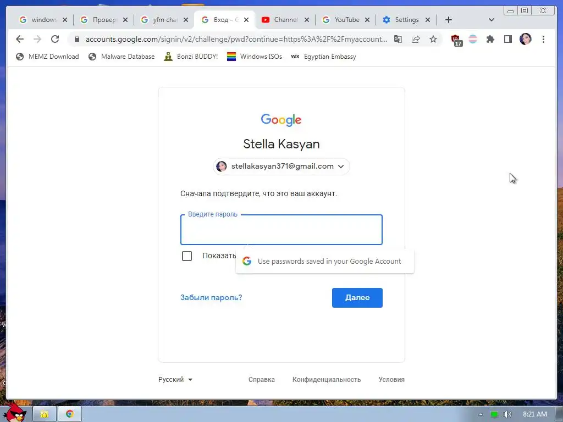Show hidden system tray icons
Screen dimensions: 563x422
point(481,414)
